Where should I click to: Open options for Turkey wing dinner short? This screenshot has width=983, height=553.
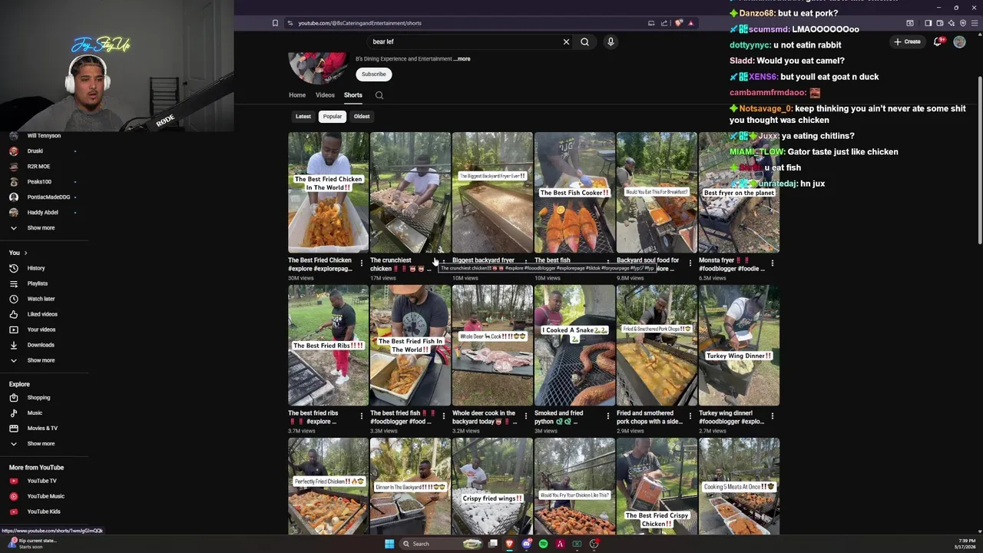coord(772,416)
